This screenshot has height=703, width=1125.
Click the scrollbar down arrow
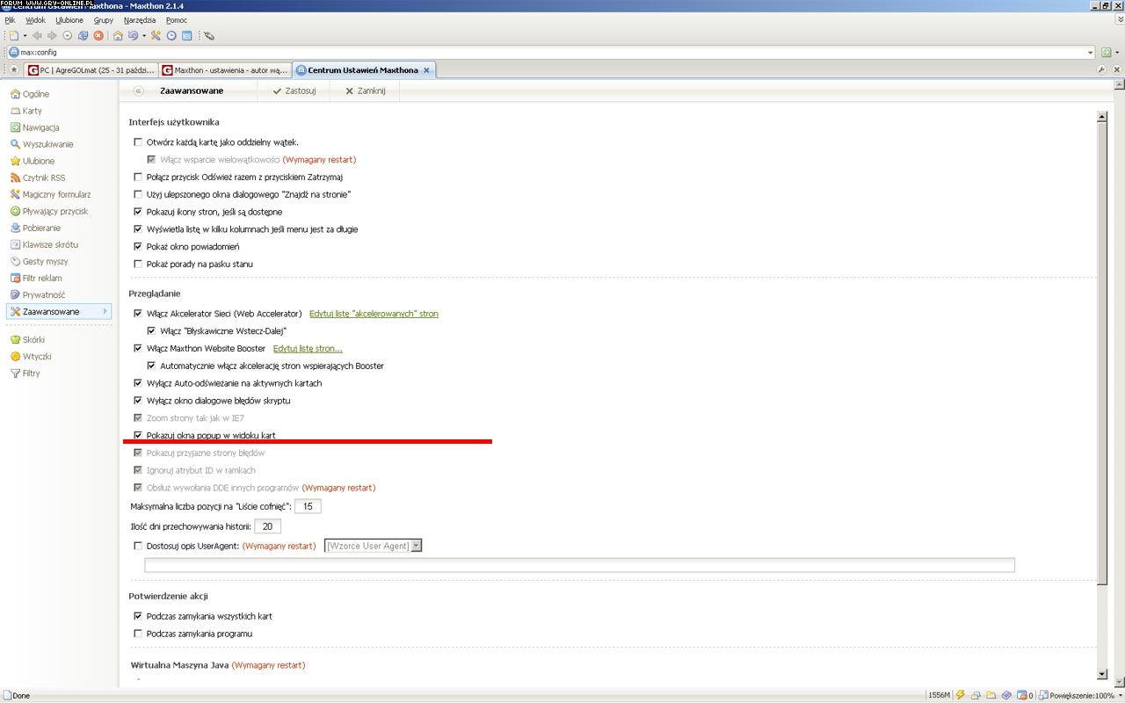(x=1103, y=674)
